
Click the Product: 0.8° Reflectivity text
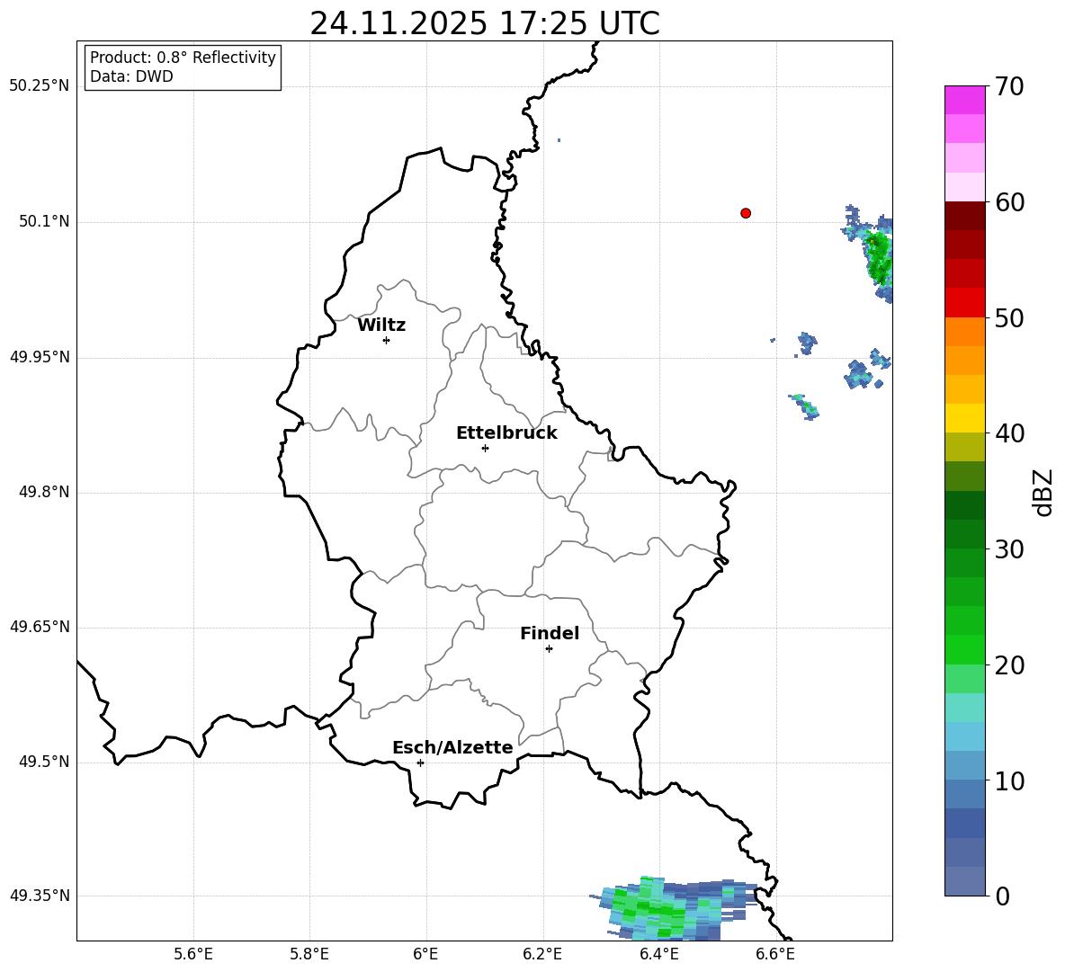[x=183, y=57]
